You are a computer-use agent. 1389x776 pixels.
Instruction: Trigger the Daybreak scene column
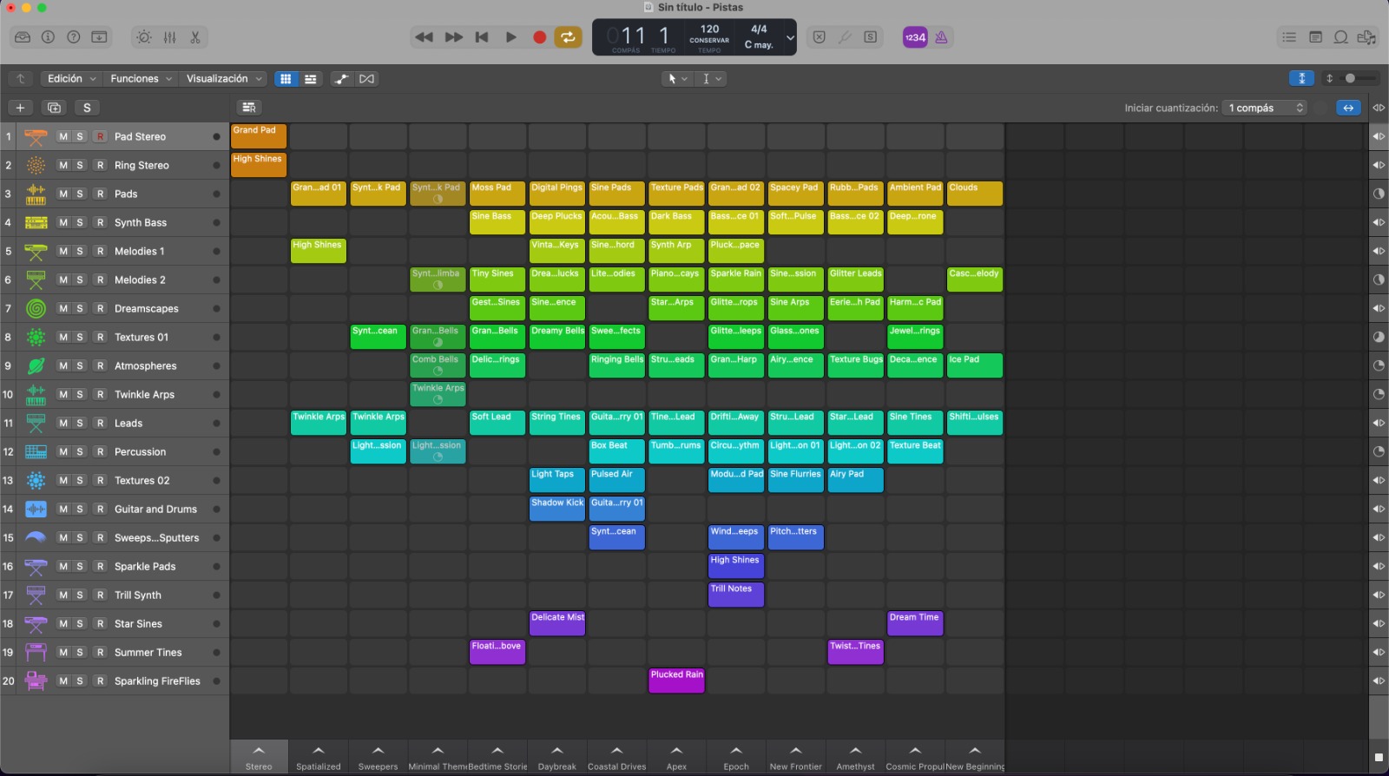(x=557, y=752)
